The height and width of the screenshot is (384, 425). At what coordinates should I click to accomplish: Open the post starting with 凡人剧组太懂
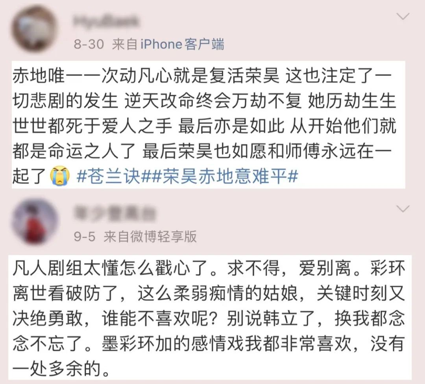click(210, 317)
